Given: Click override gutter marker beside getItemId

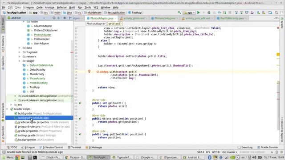Looking at the screenshot, I should 80,134.
